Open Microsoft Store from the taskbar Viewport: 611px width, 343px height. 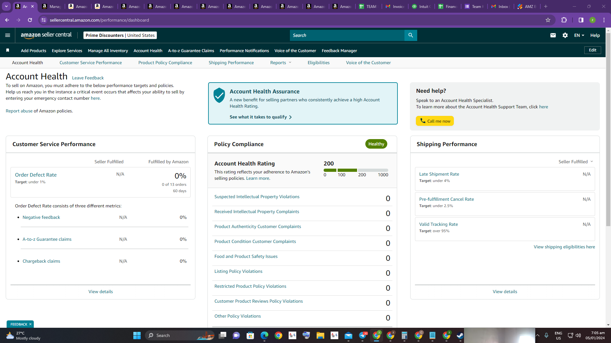tap(250, 335)
